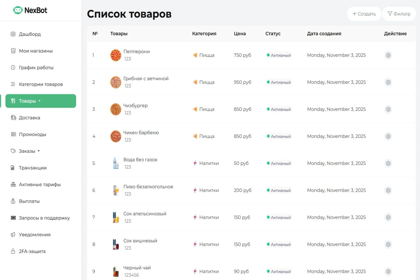Click the action gear for Чизбургер
The image size is (420, 280).
pos(388,109)
